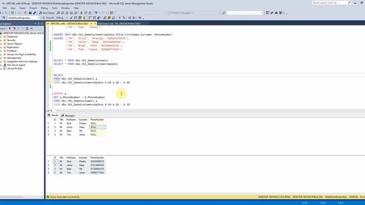
Task: Click the Cut scissors icon
Action: click(x=82, y=13)
